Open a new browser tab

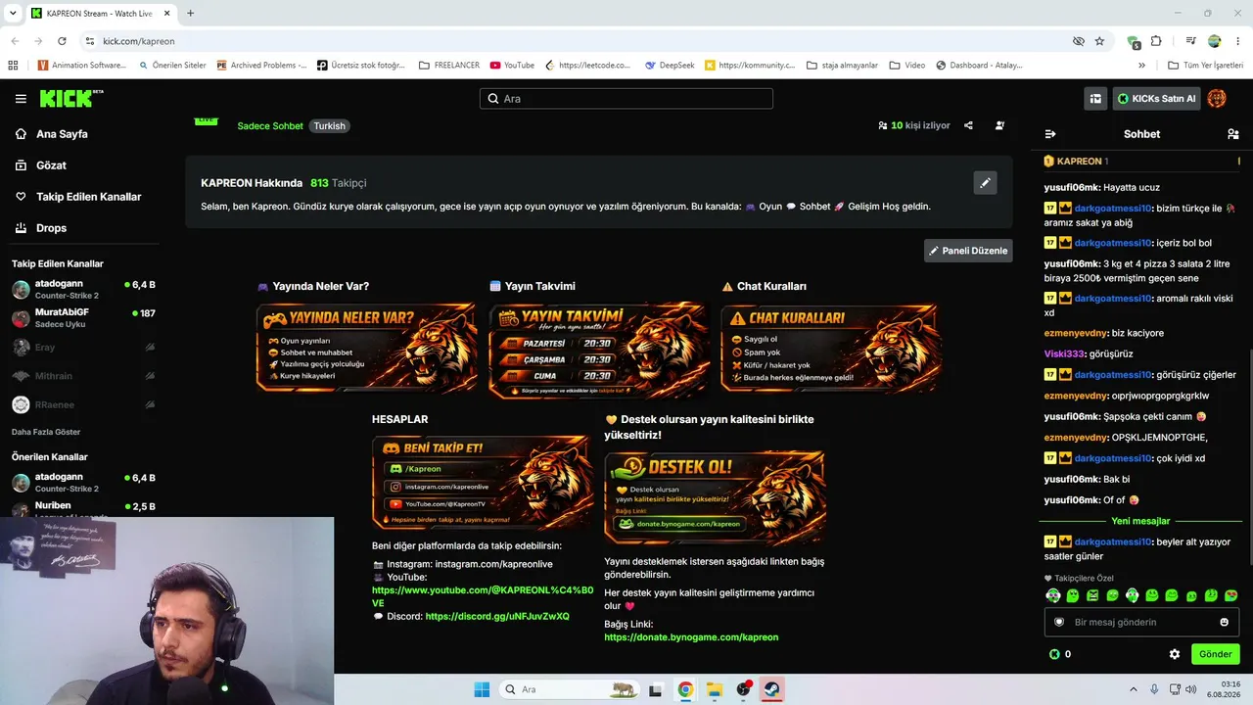pos(190,14)
